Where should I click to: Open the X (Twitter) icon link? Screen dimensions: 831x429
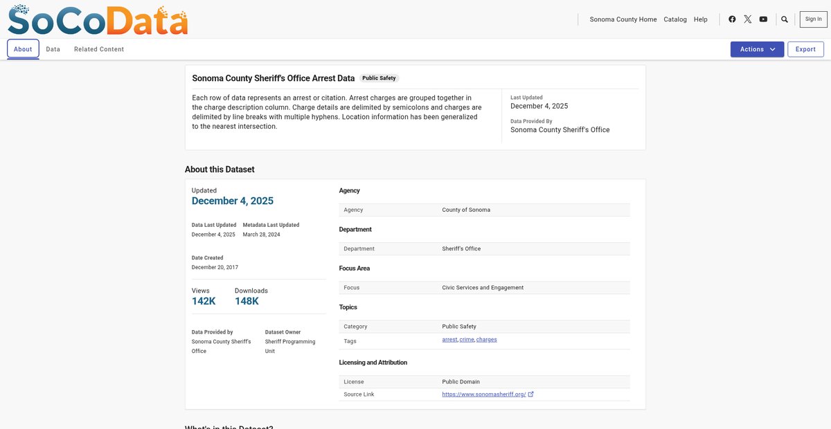pyautogui.click(x=748, y=19)
